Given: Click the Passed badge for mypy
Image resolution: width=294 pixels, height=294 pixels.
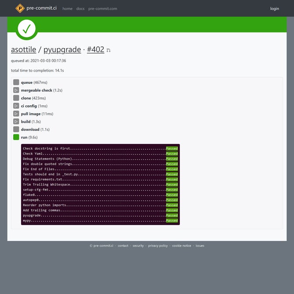Looking at the screenshot, I should [x=172, y=221].
